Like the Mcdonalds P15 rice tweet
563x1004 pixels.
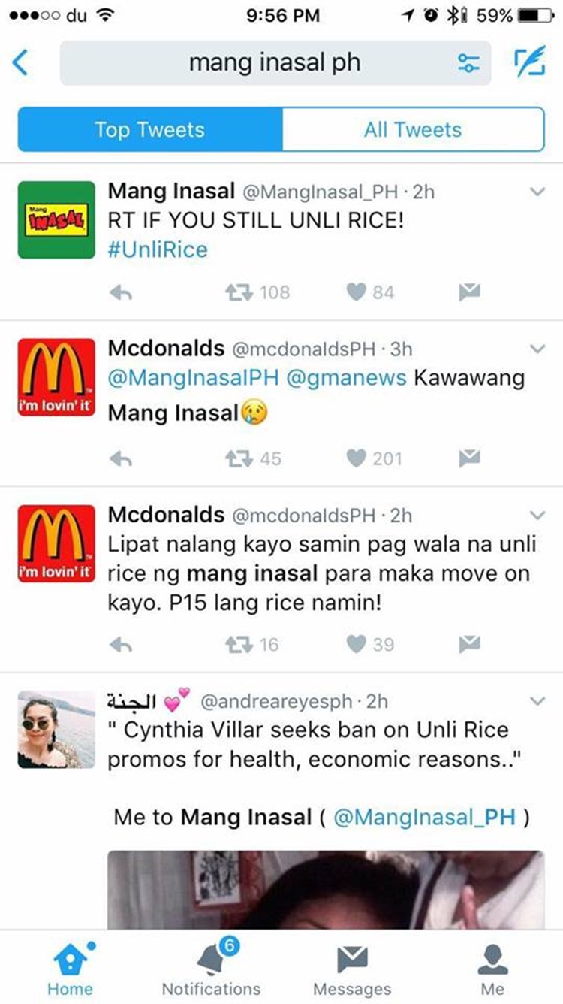[356, 644]
